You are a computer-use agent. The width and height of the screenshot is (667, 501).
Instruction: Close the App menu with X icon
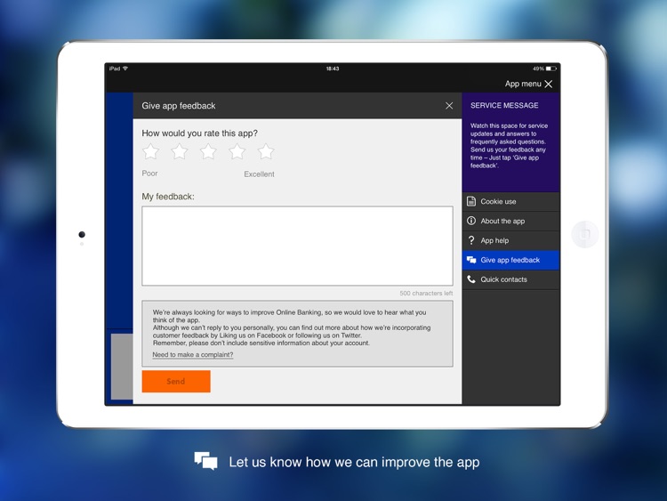(549, 84)
